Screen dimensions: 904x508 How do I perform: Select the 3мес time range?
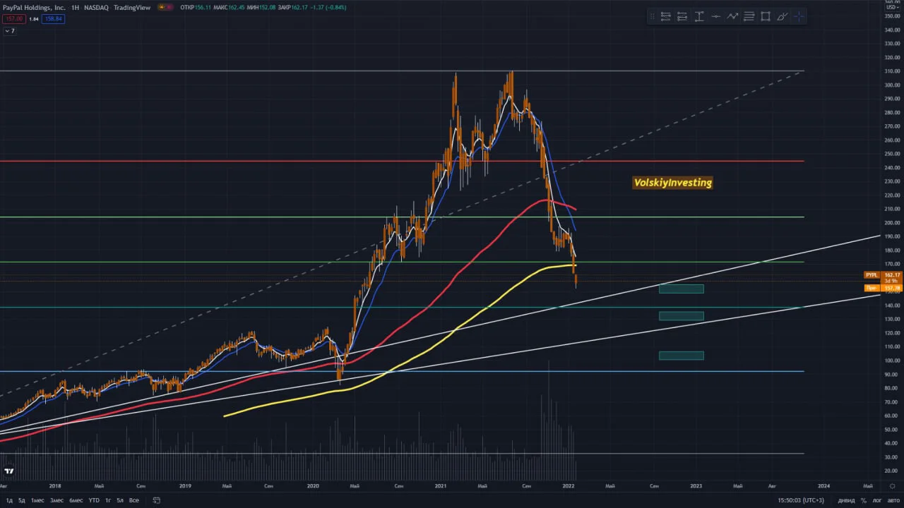pos(56,500)
